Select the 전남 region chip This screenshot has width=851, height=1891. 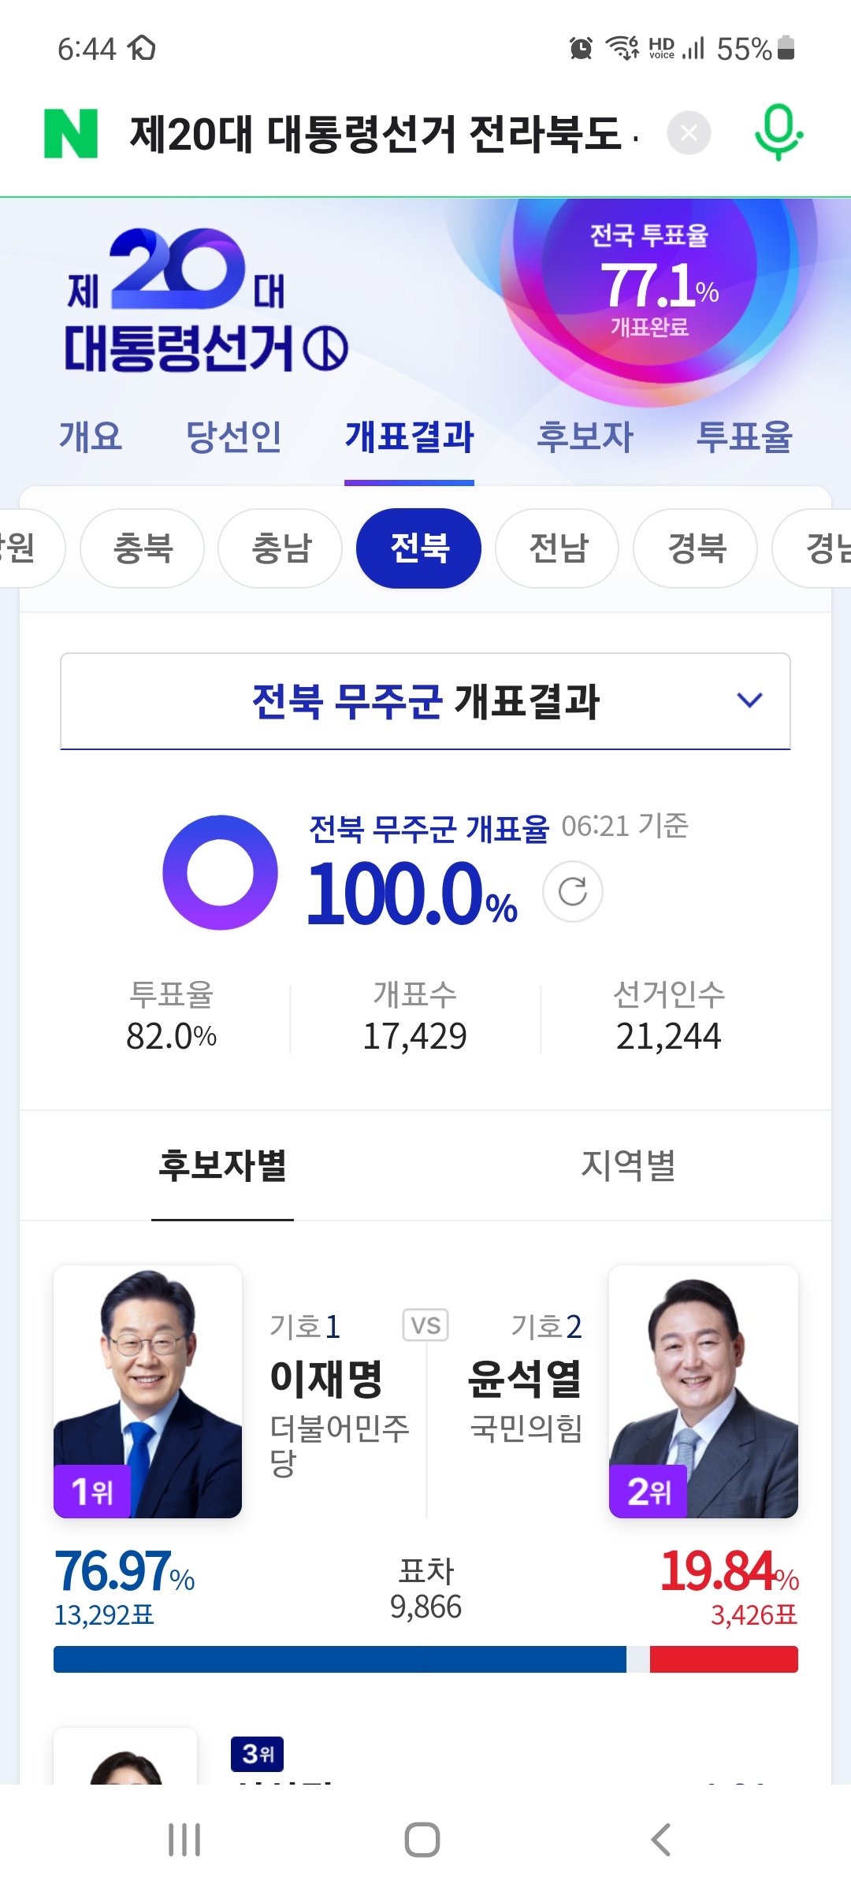(558, 548)
